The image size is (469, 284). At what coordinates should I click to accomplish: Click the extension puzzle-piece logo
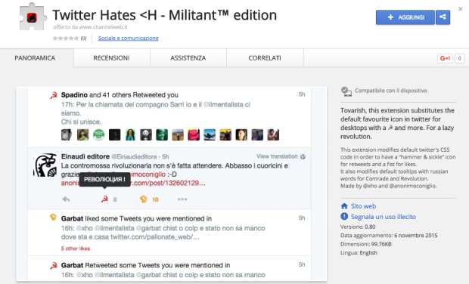pyautogui.click(x=33, y=17)
